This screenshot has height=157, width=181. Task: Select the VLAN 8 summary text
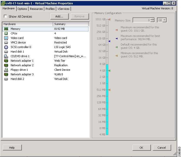tap(59, 74)
